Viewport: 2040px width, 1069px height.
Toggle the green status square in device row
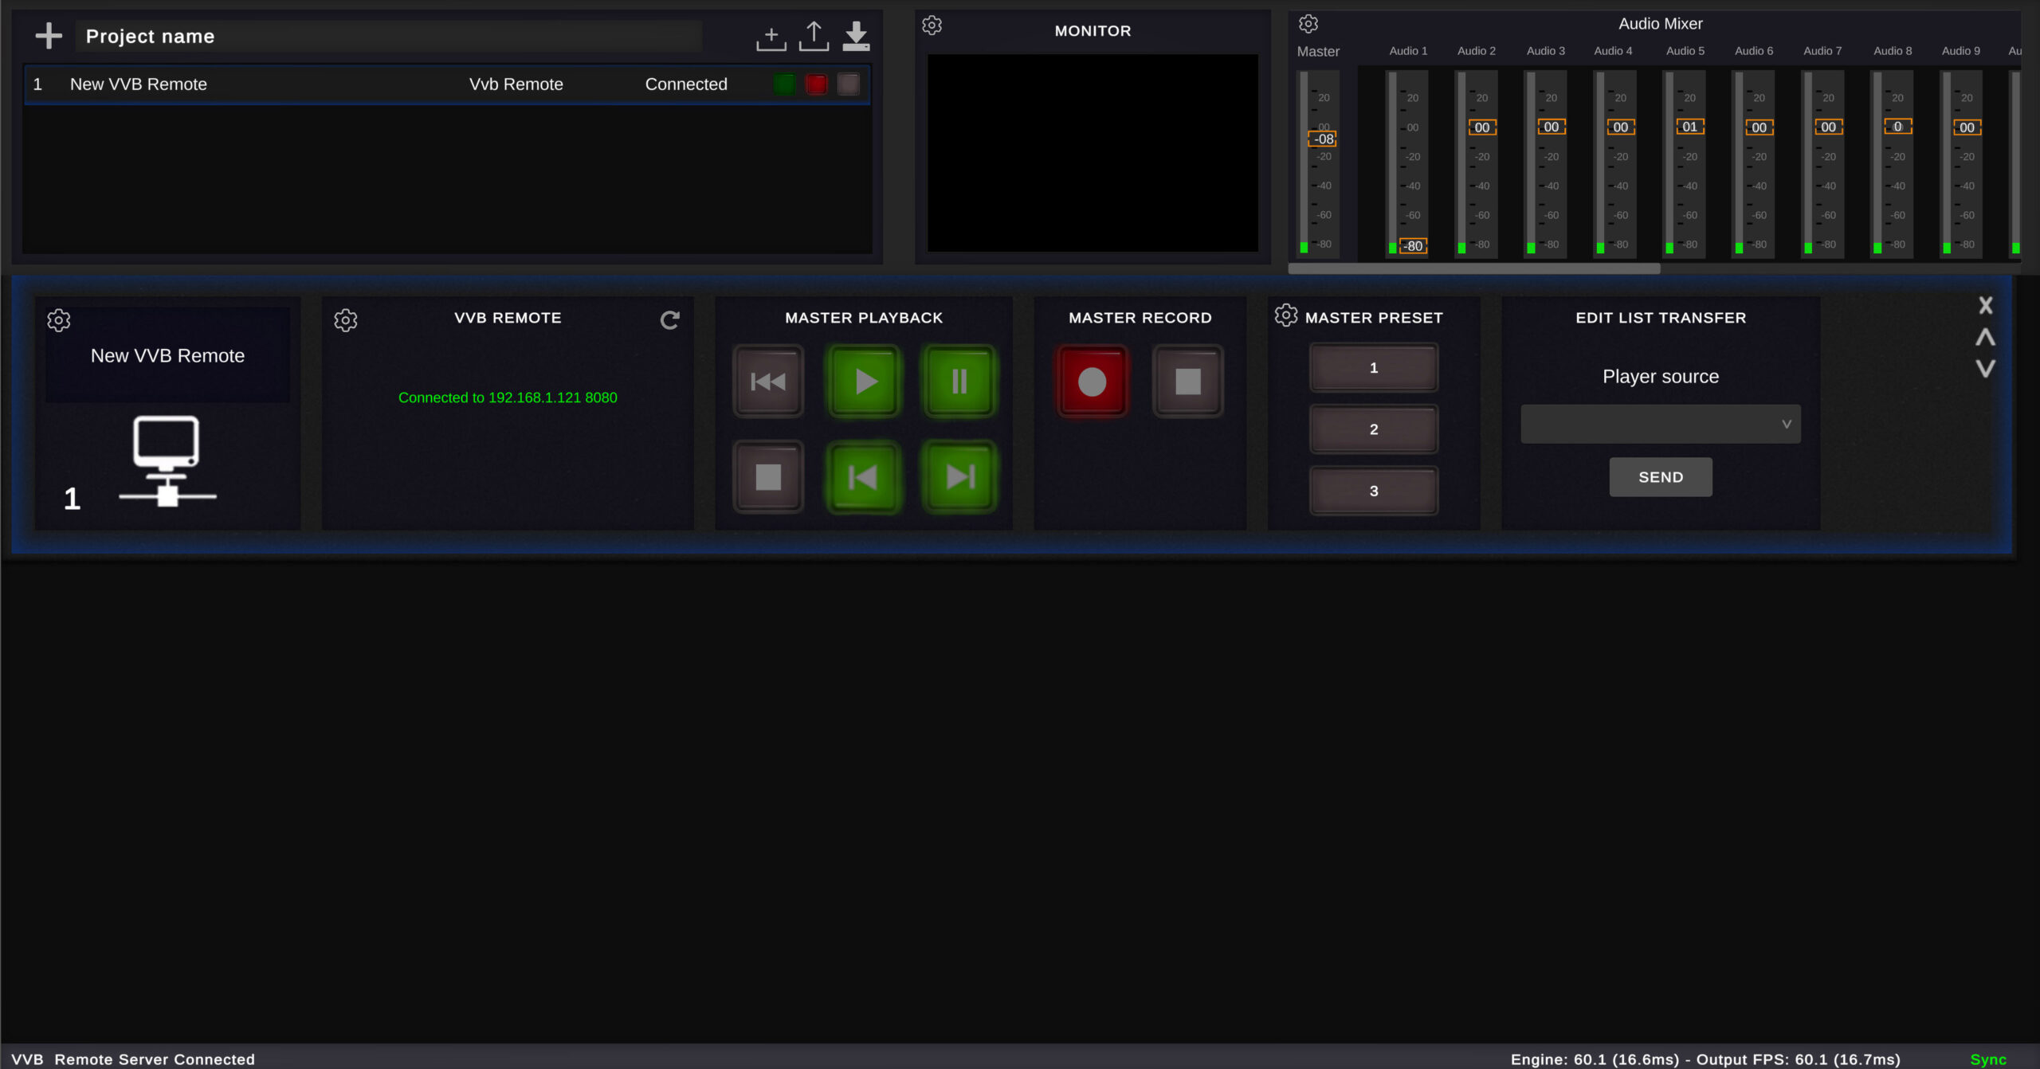784,84
